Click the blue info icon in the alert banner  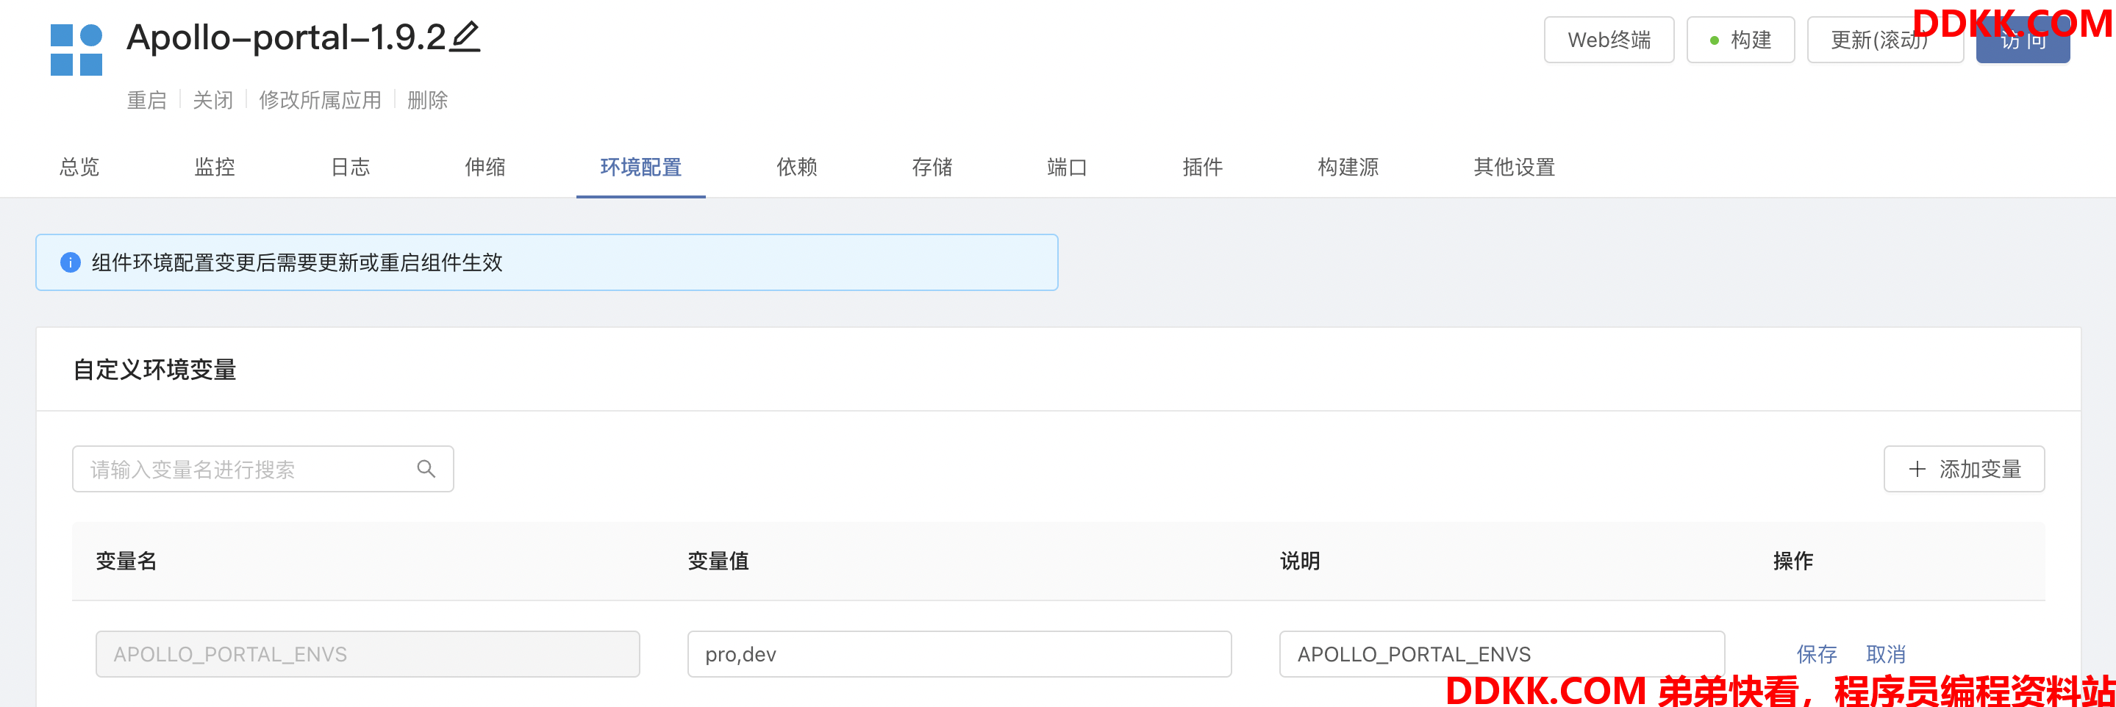71,262
